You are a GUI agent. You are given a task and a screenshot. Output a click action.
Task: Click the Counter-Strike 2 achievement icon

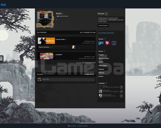coord(74,47)
